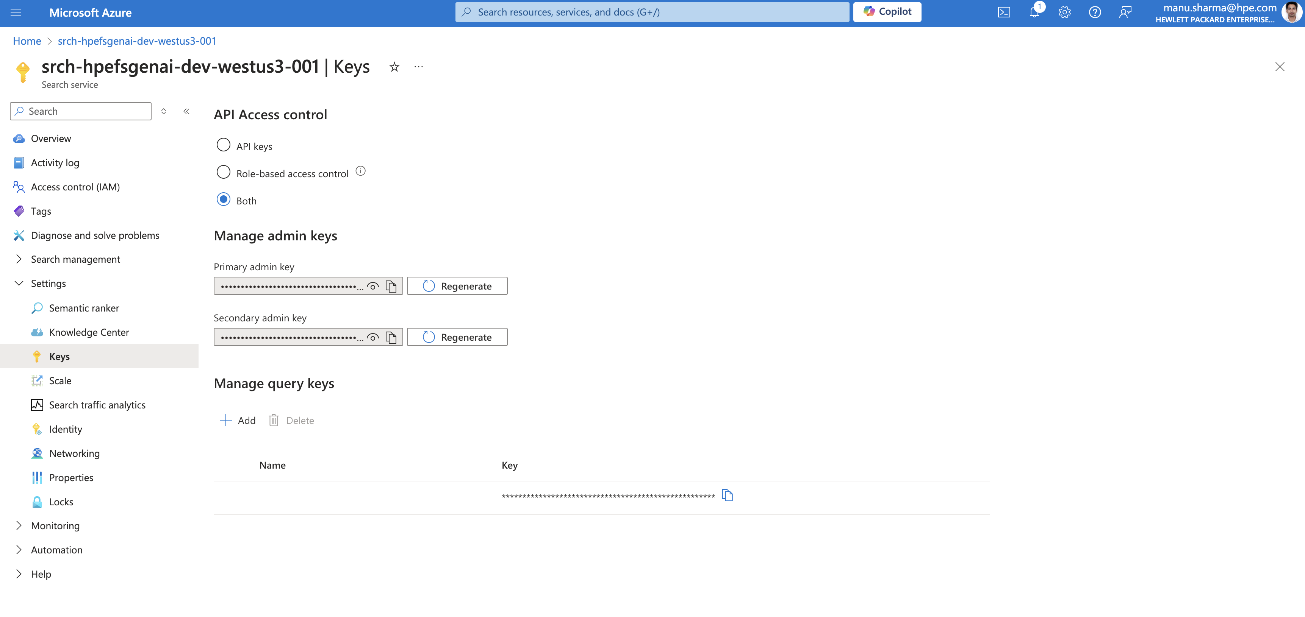Open Scale settings
The height and width of the screenshot is (617, 1305).
tap(60, 381)
